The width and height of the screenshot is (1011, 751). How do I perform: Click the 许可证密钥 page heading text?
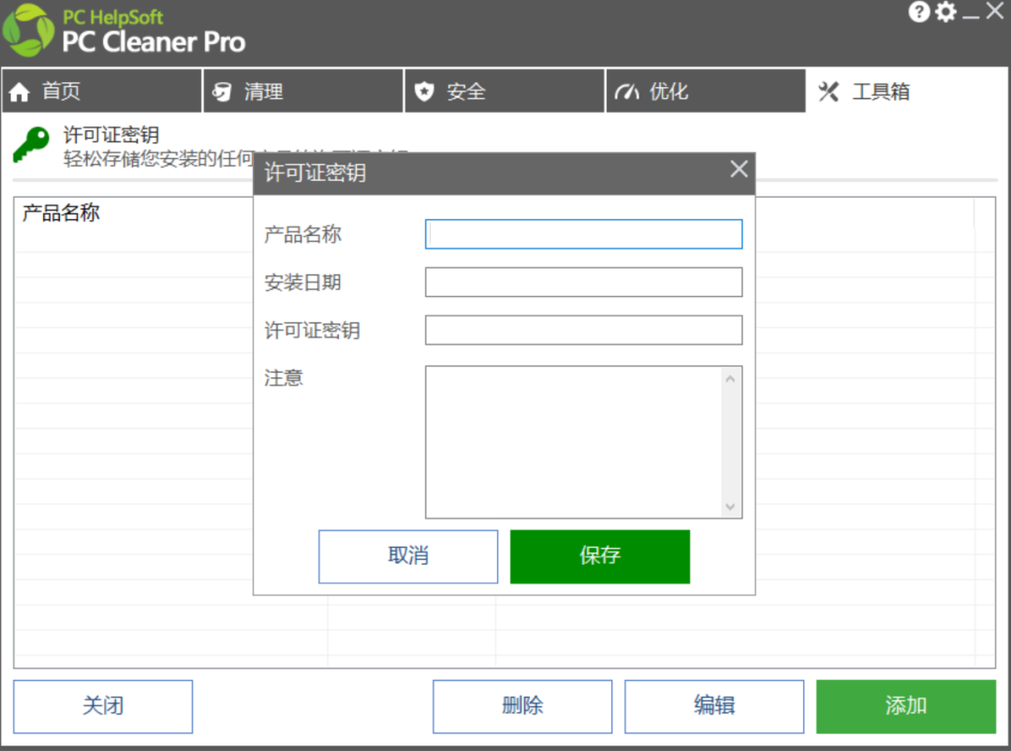coord(110,135)
